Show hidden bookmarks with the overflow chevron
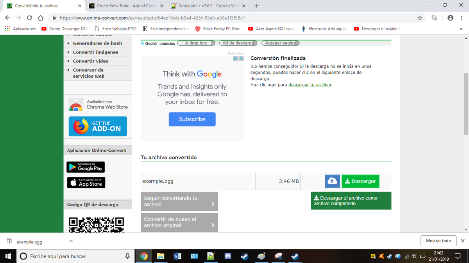 [x=461, y=28]
